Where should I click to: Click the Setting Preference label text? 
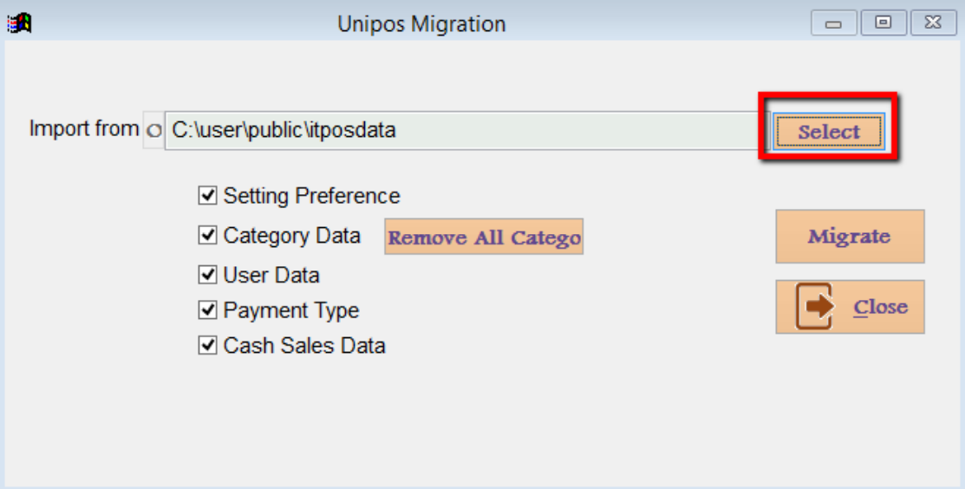311,196
